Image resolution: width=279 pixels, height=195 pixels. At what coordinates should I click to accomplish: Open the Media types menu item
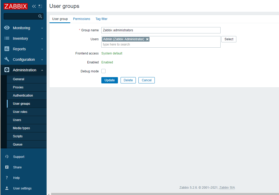pyautogui.click(x=27, y=128)
